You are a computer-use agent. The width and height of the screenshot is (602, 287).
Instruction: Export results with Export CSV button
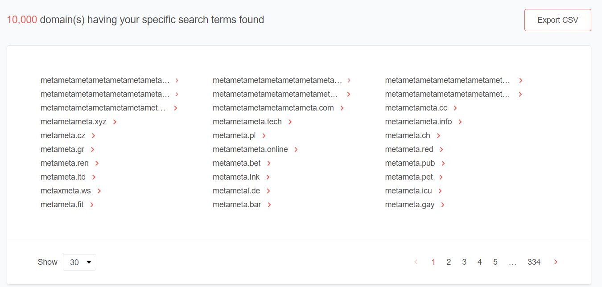point(557,20)
